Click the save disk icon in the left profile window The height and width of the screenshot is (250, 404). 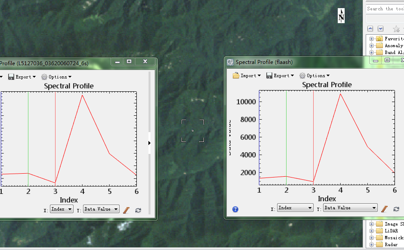tap(11, 77)
